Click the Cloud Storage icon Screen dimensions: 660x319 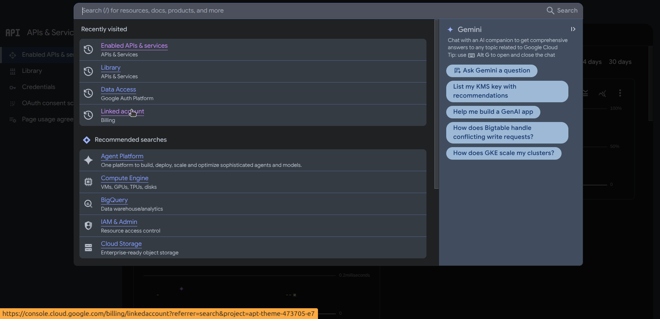click(x=88, y=248)
